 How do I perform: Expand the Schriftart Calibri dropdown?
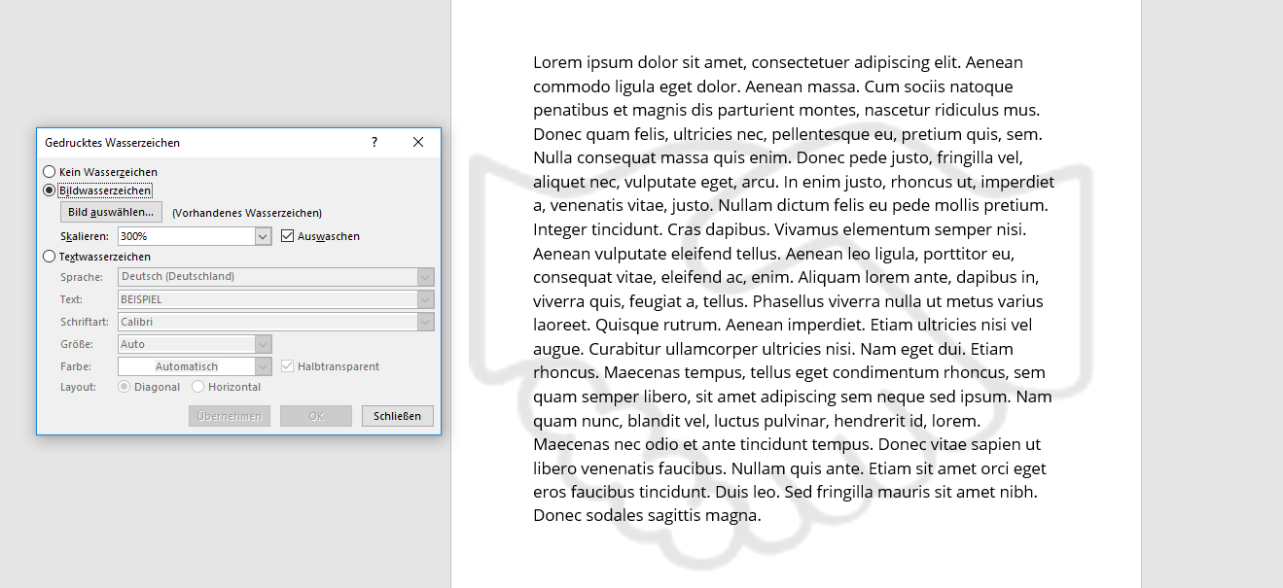pos(425,322)
